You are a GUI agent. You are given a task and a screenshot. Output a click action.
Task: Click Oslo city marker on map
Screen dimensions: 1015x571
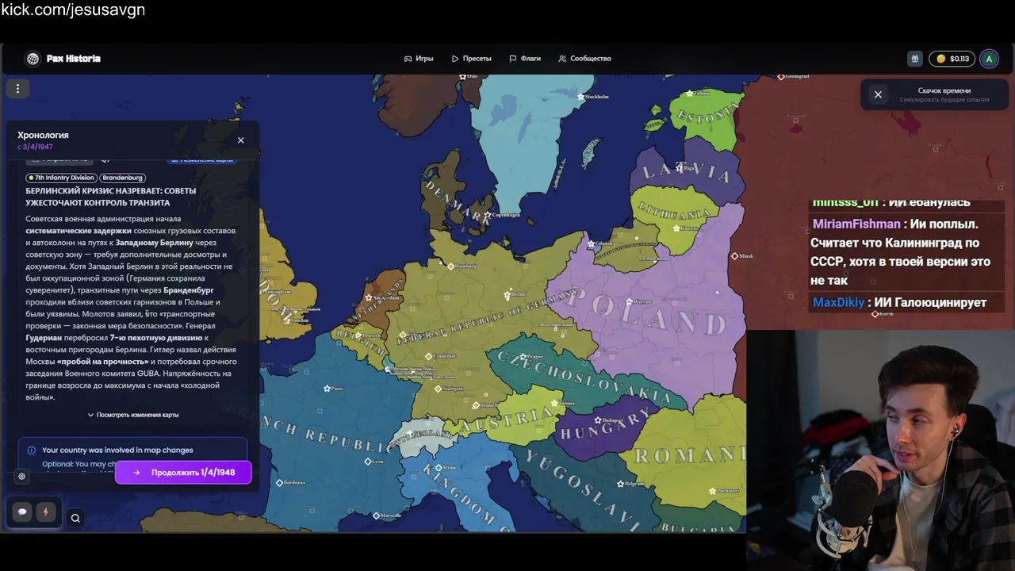463,77
